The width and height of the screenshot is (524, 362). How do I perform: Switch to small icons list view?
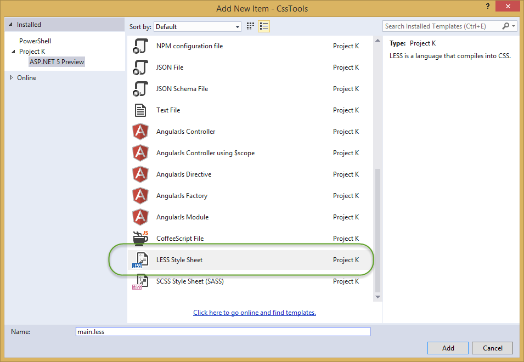[x=264, y=26]
